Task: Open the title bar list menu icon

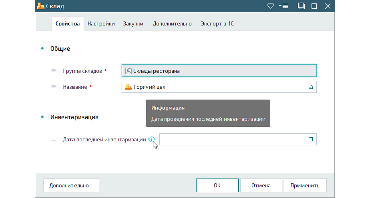Action: 284,6
